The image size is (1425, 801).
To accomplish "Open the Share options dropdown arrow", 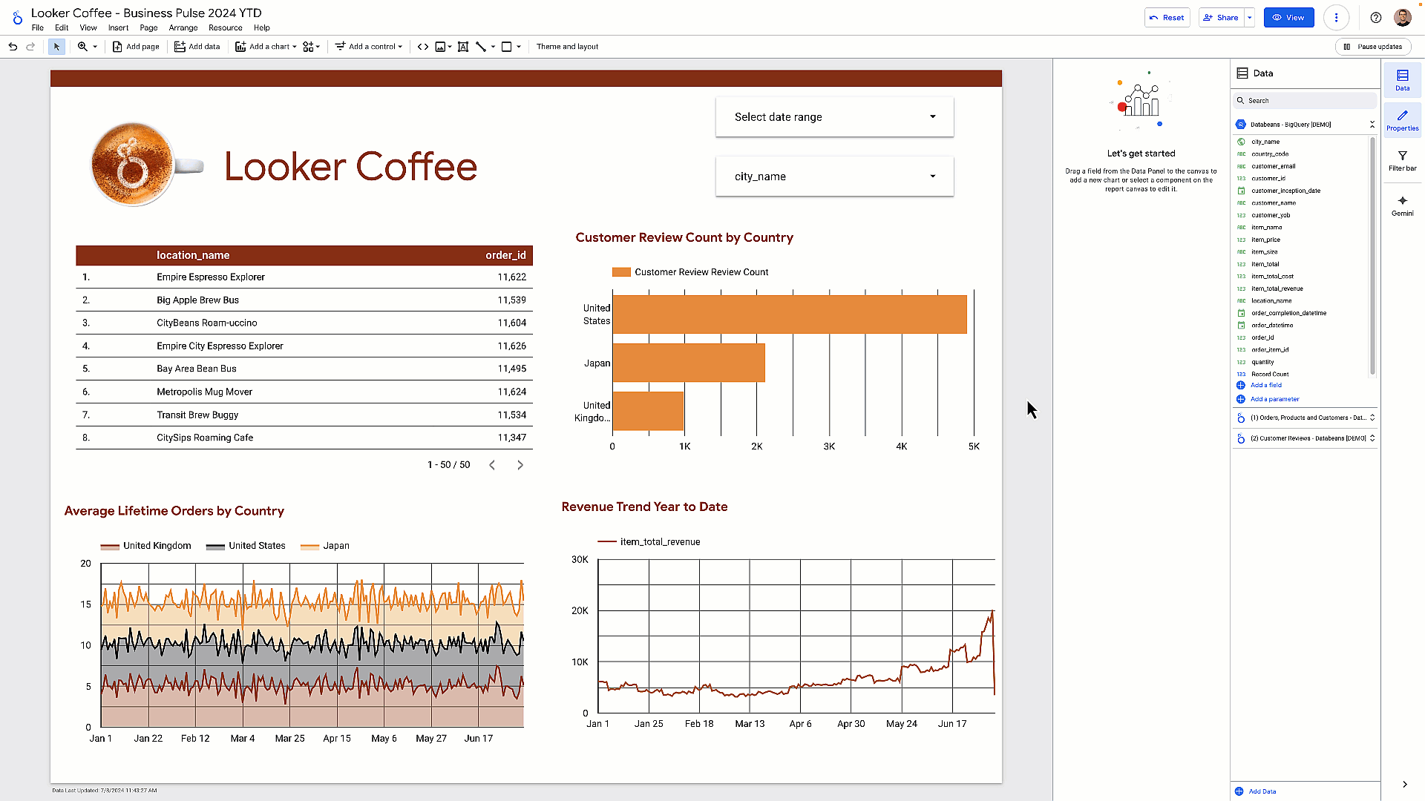I will (x=1249, y=18).
